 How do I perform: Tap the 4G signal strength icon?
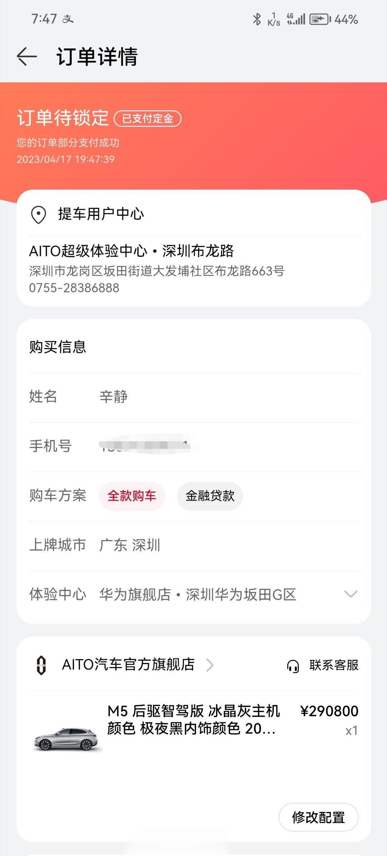click(296, 19)
